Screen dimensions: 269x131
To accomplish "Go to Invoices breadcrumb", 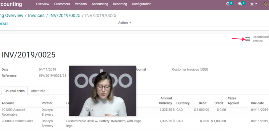I will coord(36,15).
